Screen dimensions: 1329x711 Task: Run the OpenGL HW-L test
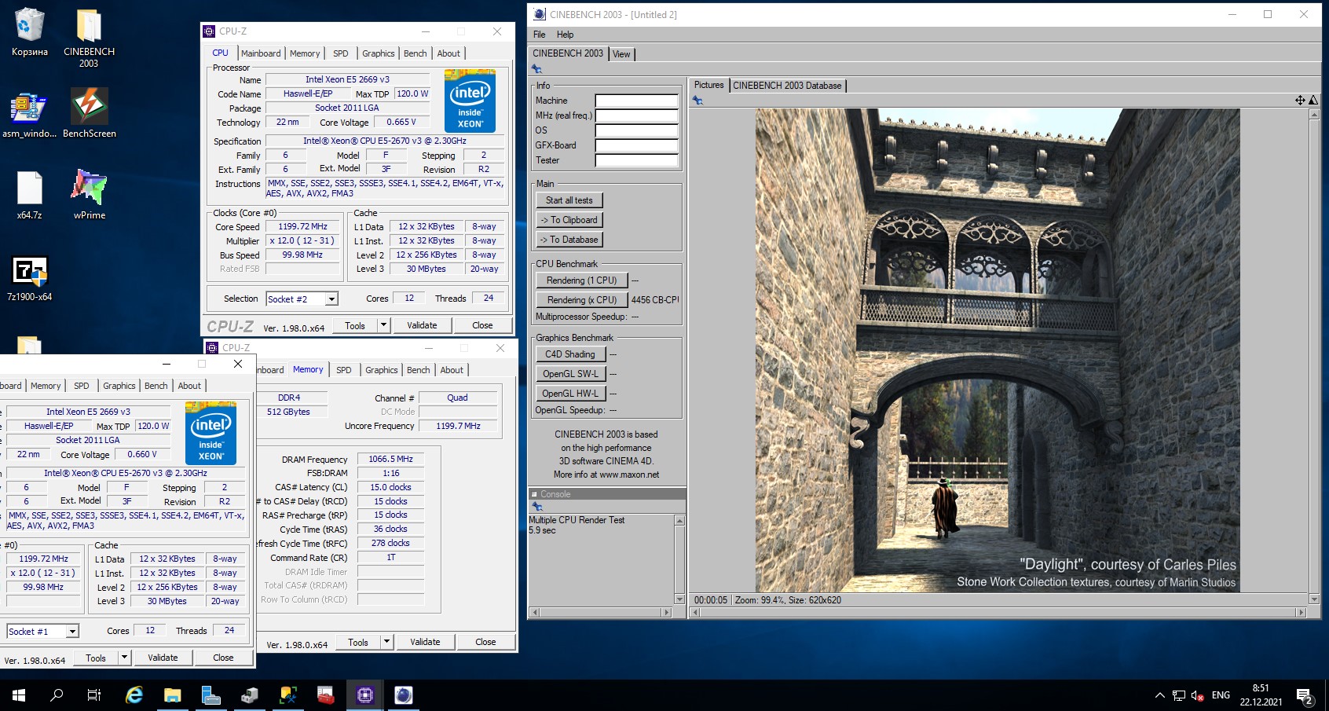coord(570,394)
